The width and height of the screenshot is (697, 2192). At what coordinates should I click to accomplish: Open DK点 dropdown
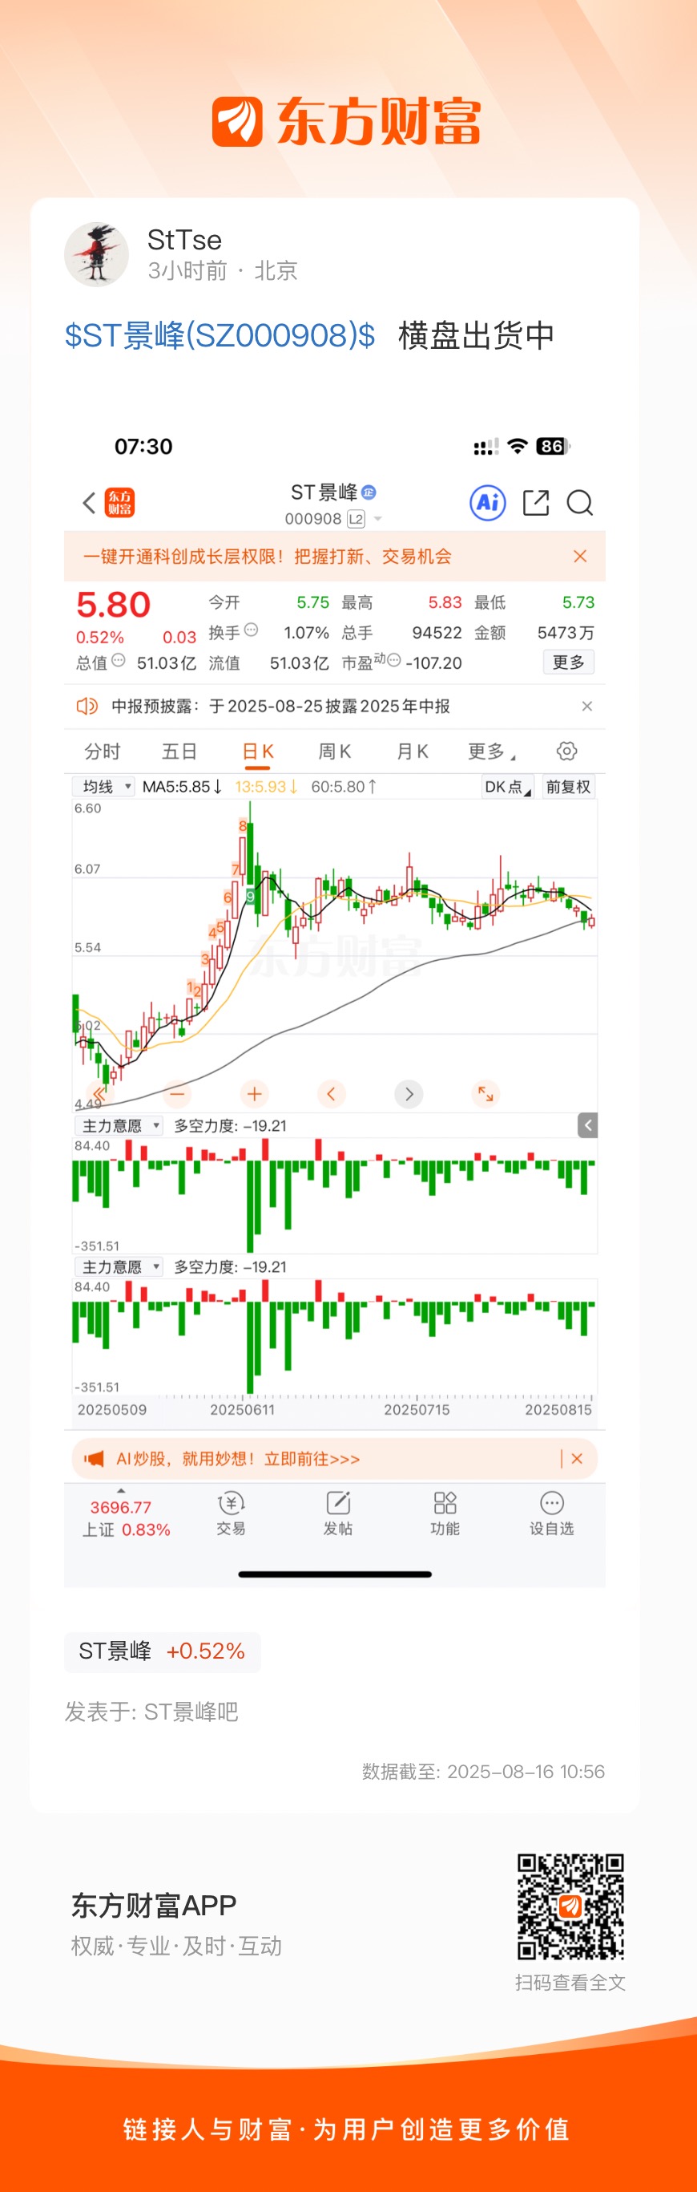point(507,786)
